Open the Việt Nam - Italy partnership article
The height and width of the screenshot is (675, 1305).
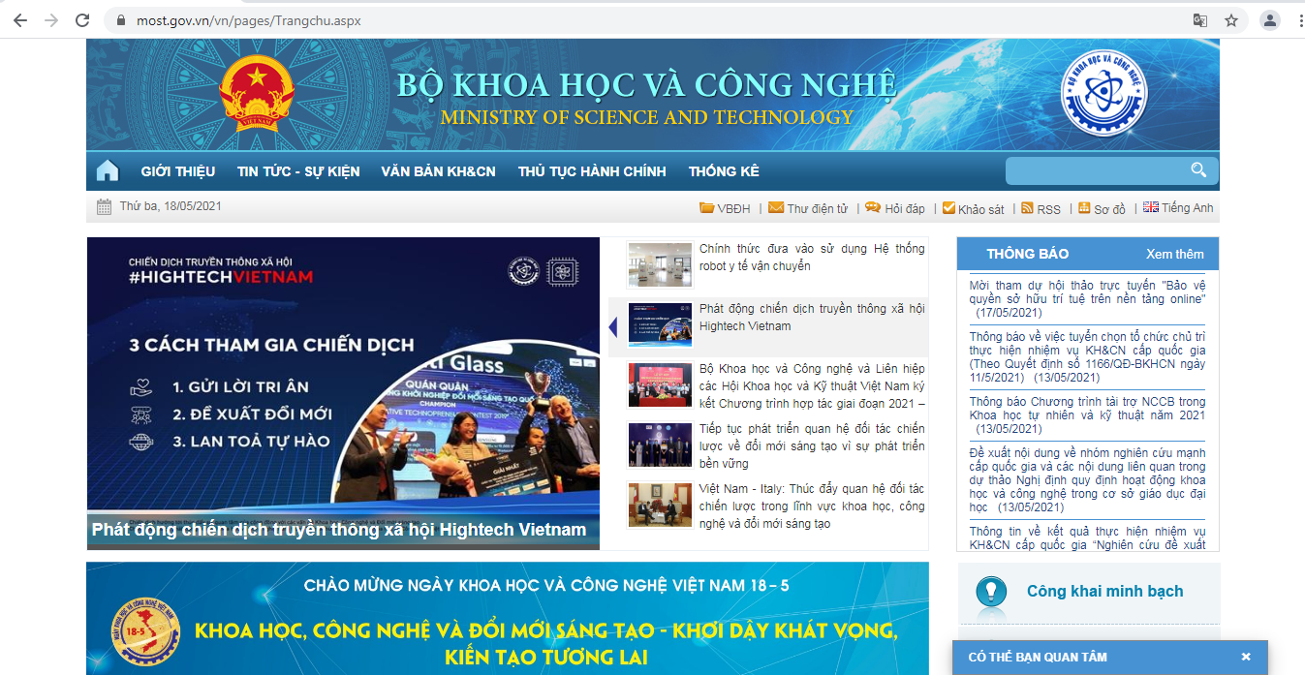point(812,506)
